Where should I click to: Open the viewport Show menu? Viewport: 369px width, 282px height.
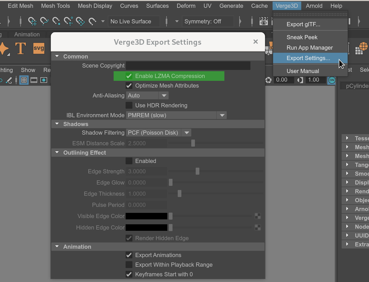click(28, 70)
